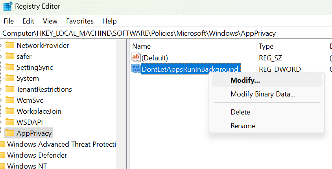The image size is (332, 169).
Task: Expand the WcmSvc key
Action: click(1, 100)
